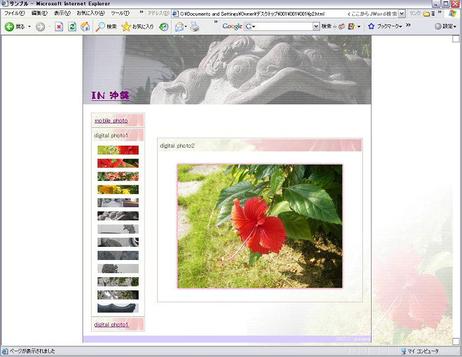Select the last dark blue thumbnail
The image size is (462, 357).
coord(118,308)
